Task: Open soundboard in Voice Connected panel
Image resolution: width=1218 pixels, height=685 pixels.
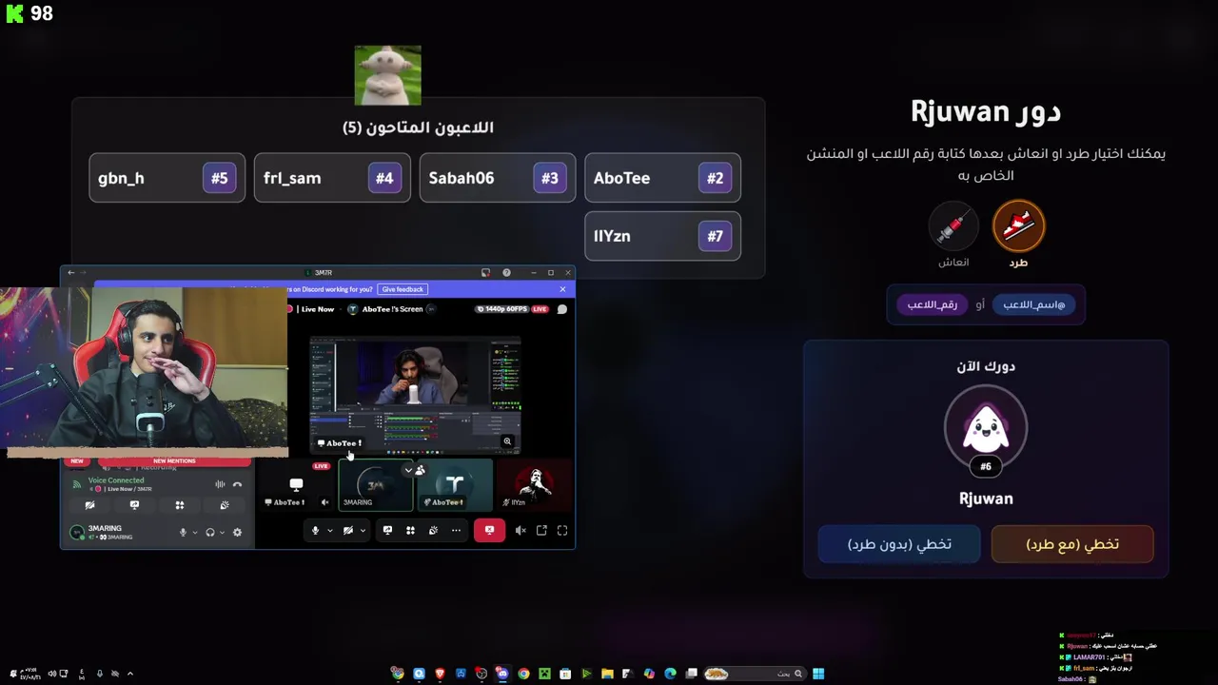Action: [x=225, y=505]
